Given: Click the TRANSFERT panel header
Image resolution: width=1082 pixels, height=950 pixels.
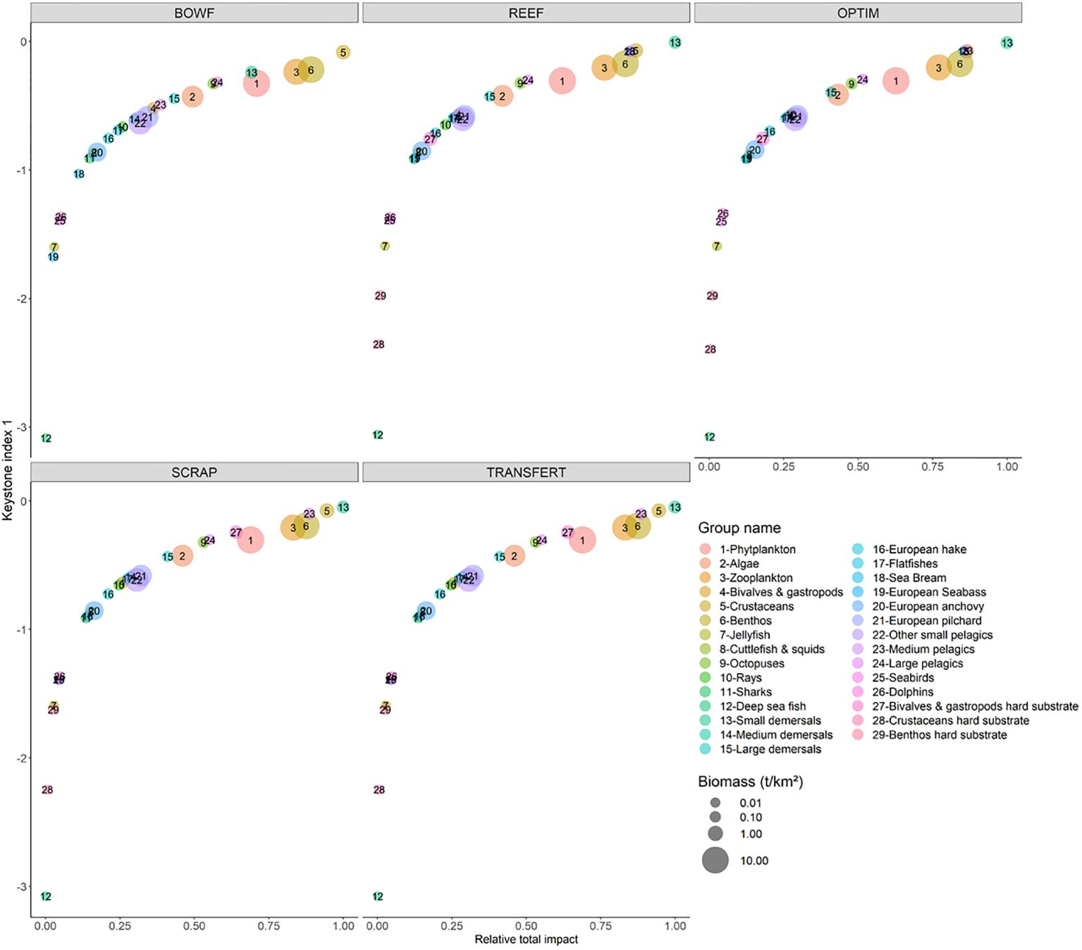Looking at the screenshot, I should point(526,472).
